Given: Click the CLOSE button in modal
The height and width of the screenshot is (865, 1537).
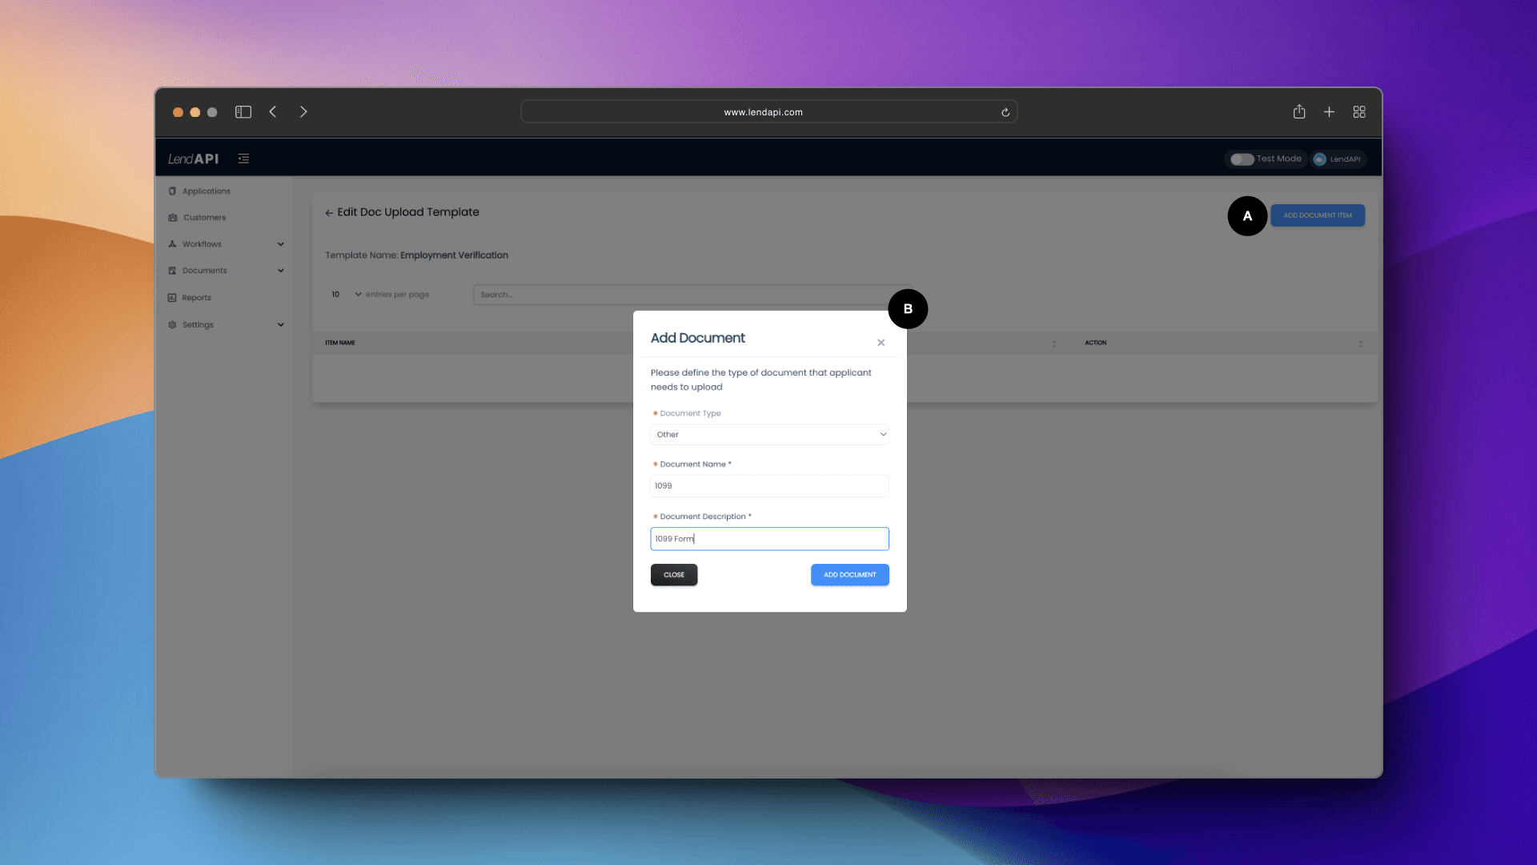Looking at the screenshot, I should 673,573.
